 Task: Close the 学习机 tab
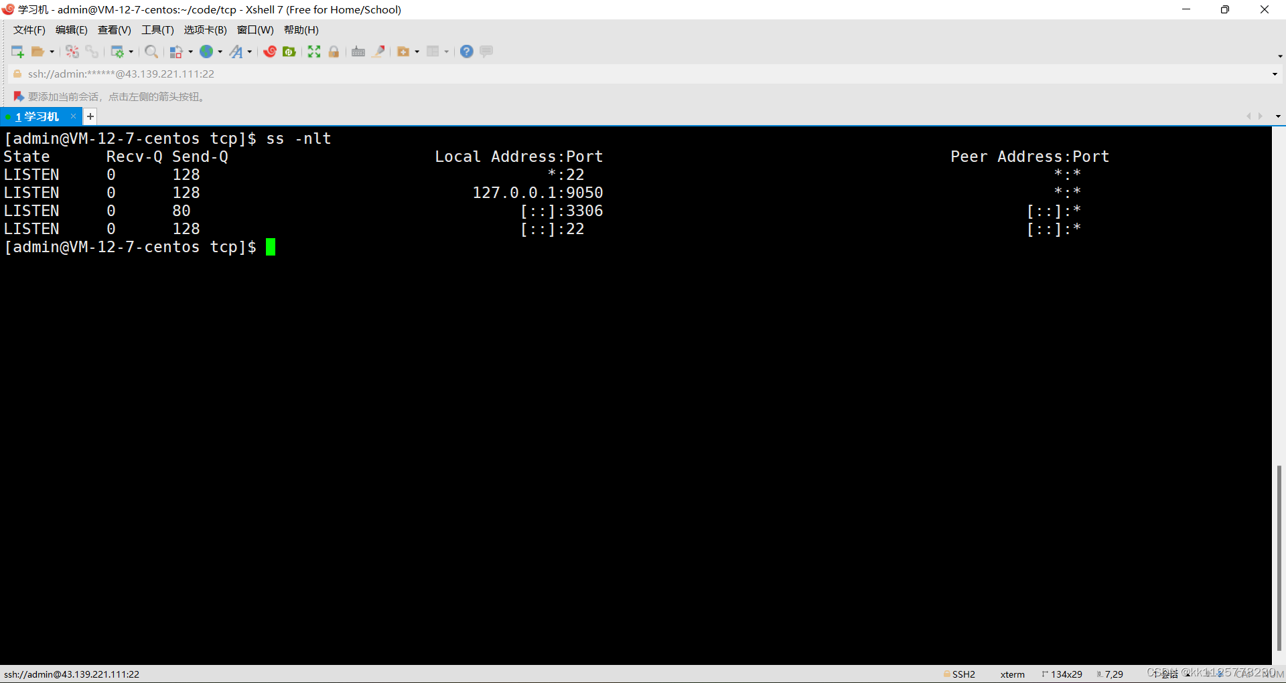(74, 116)
